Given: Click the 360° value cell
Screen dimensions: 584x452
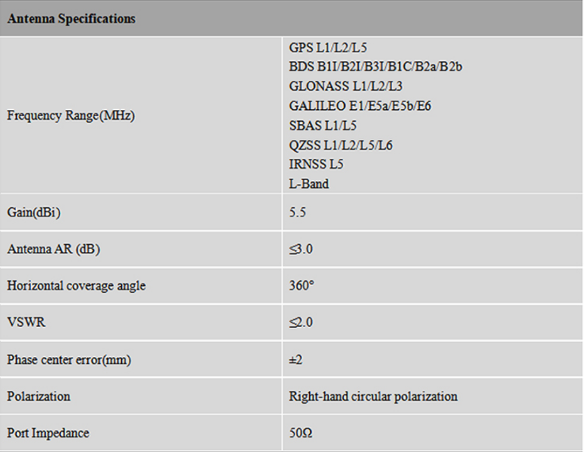Looking at the screenshot, I should pyautogui.click(x=298, y=285).
